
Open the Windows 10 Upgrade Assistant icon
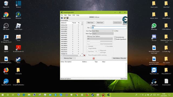[6, 39]
